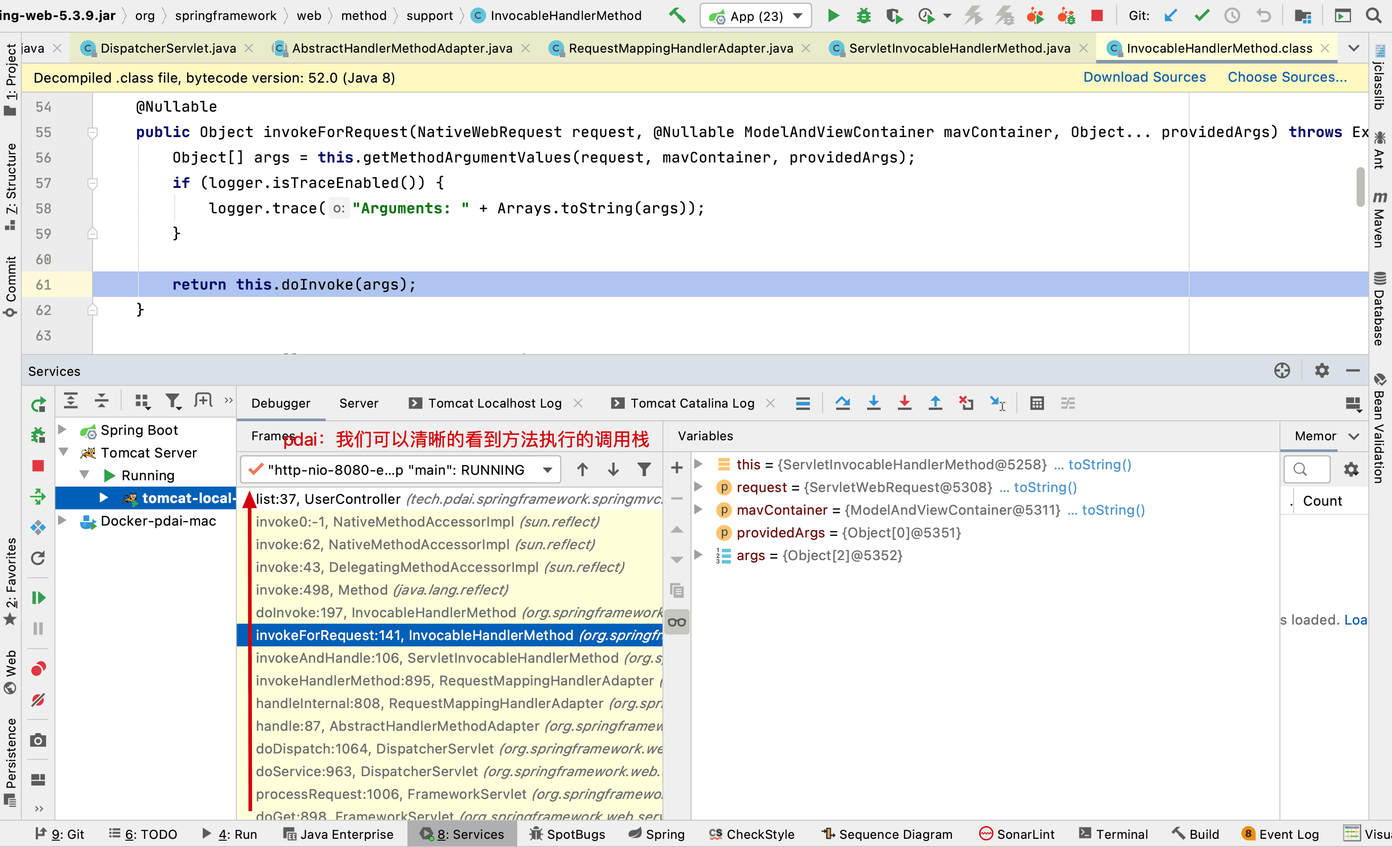Open the DispatcherServlet.java editor tab

(x=168, y=48)
